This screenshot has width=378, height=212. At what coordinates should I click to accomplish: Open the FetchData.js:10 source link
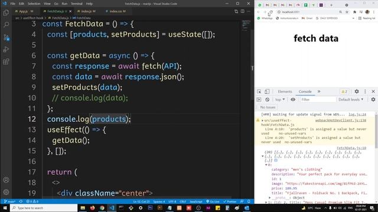(351, 148)
